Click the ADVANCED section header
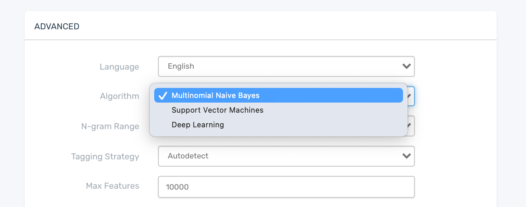The width and height of the screenshot is (526, 207). (57, 27)
